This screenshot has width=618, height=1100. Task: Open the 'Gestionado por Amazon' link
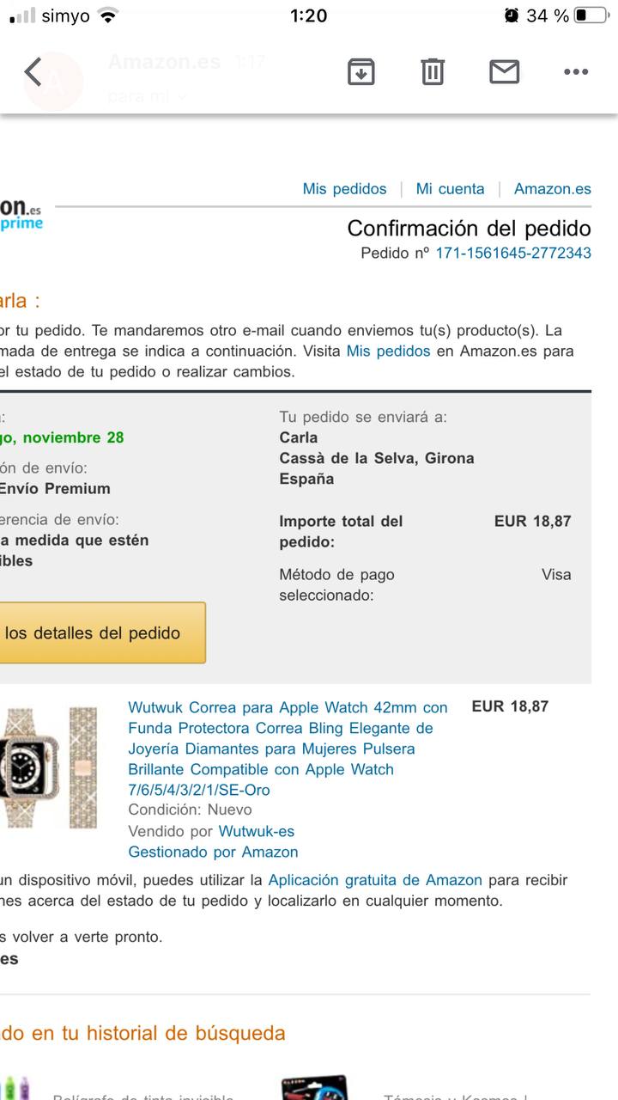tap(213, 852)
